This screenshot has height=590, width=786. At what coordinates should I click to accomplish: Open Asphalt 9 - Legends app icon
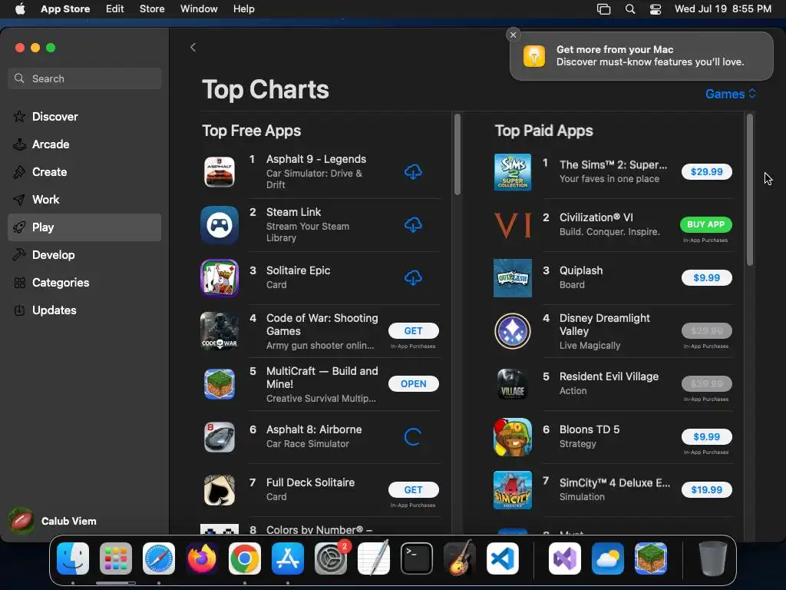[220, 171]
